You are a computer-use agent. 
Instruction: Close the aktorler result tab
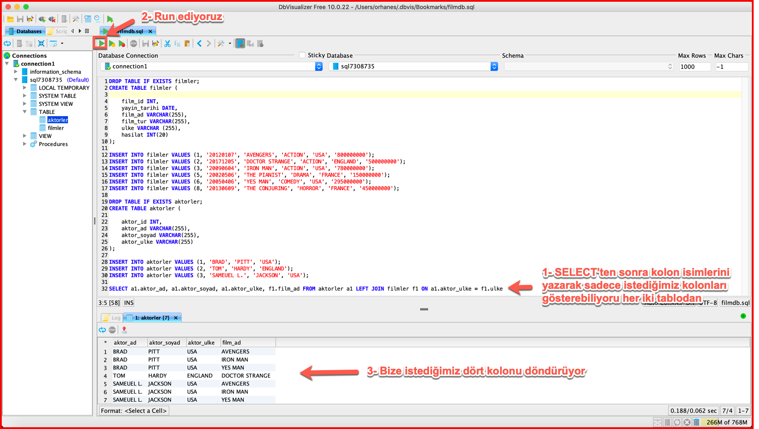[176, 318]
